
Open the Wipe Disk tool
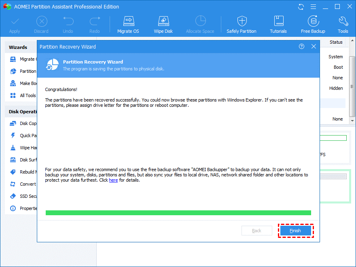point(163,23)
